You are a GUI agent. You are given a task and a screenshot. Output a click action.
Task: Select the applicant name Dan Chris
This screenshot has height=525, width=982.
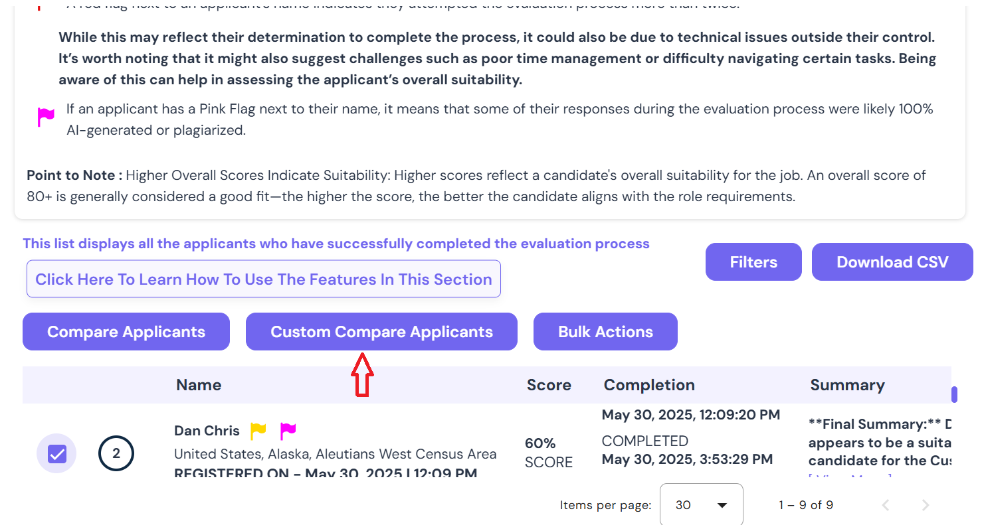point(207,431)
